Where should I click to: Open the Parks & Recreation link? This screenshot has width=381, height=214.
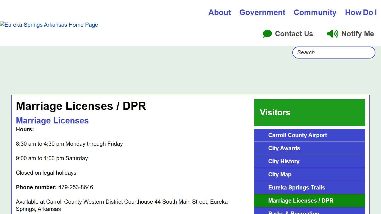(294, 212)
